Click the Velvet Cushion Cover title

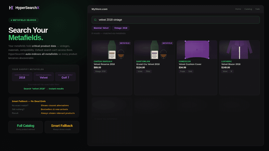point(190,64)
